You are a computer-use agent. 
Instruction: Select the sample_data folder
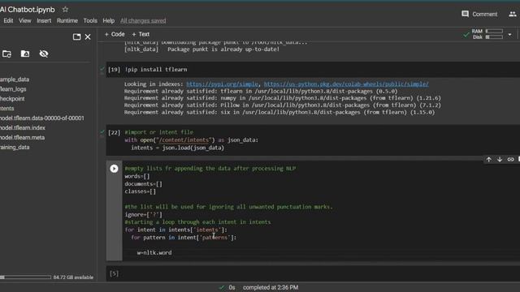[15, 79]
